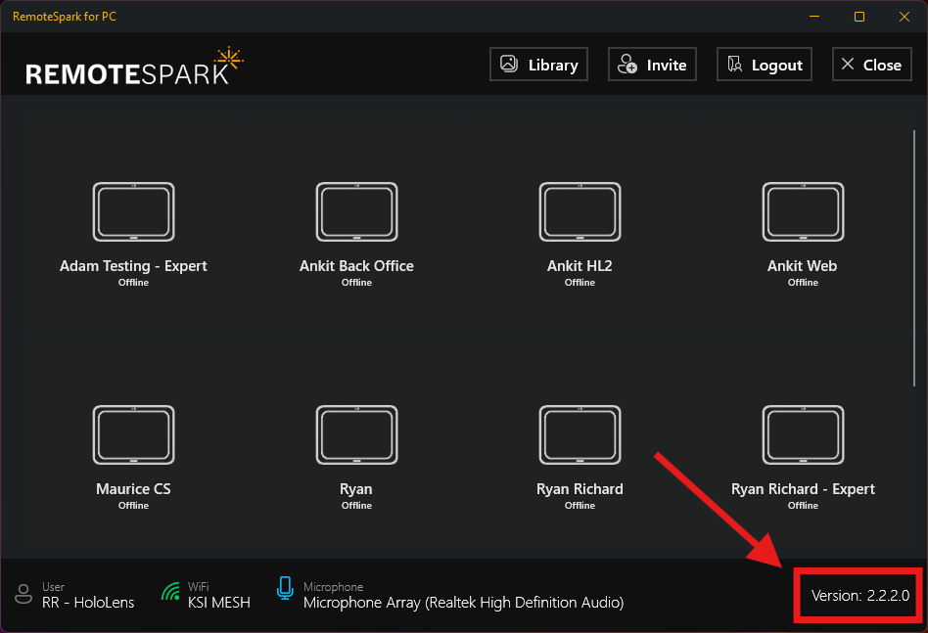The width and height of the screenshot is (928, 633).
Task: Select the Ankit Web device icon
Action: [803, 211]
